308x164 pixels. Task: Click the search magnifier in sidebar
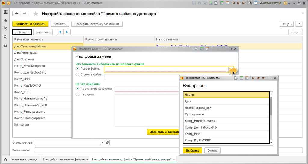coord(5,37)
